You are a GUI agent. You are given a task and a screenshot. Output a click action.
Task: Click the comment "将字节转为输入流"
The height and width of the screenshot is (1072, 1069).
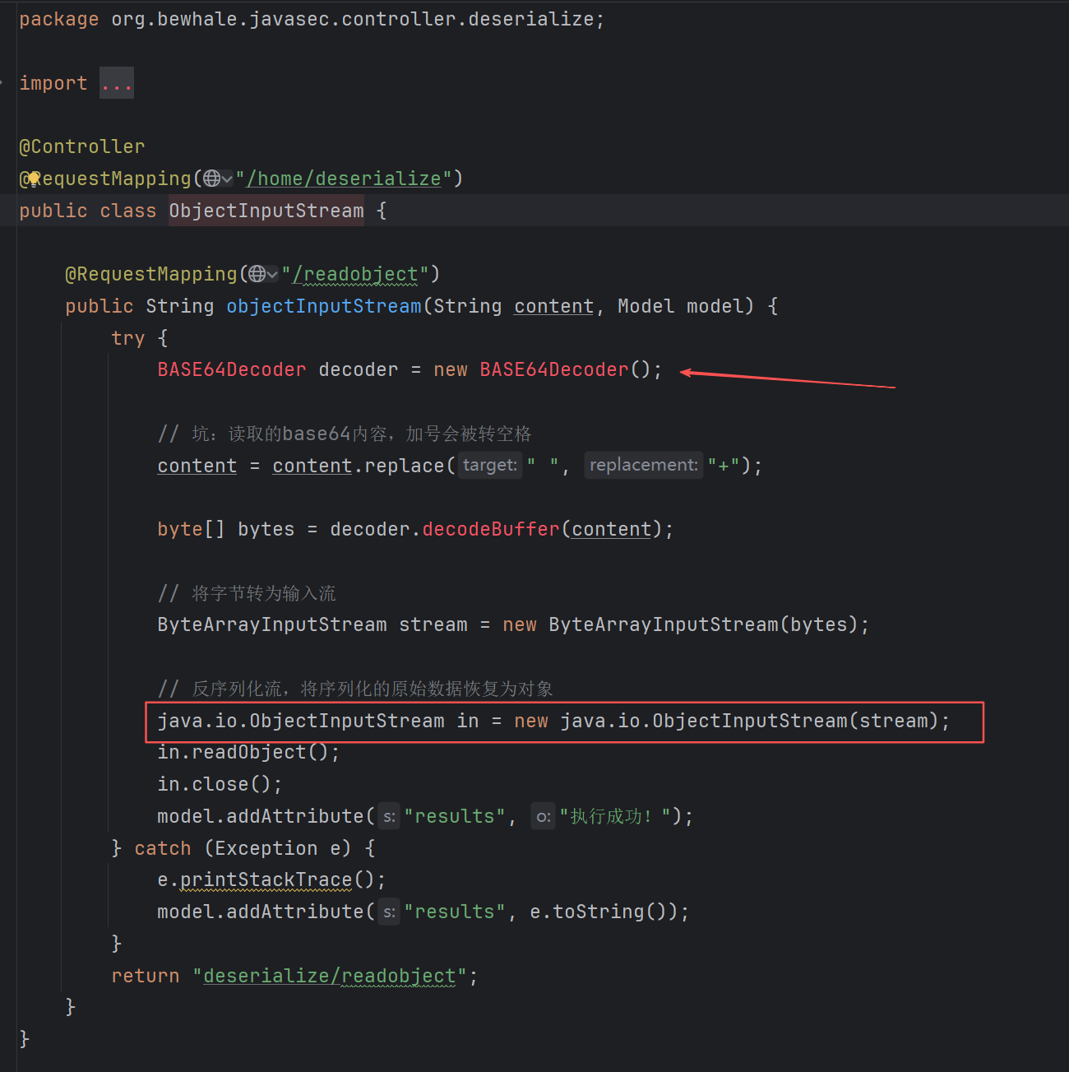[x=247, y=593]
